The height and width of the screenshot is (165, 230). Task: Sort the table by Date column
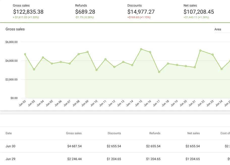9,133
